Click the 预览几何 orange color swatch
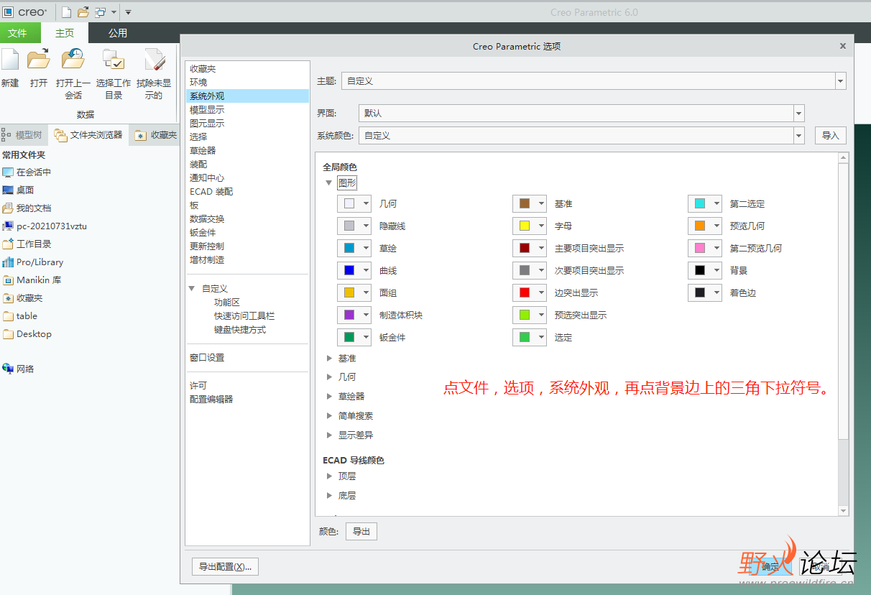871x595 pixels. coord(700,226)
